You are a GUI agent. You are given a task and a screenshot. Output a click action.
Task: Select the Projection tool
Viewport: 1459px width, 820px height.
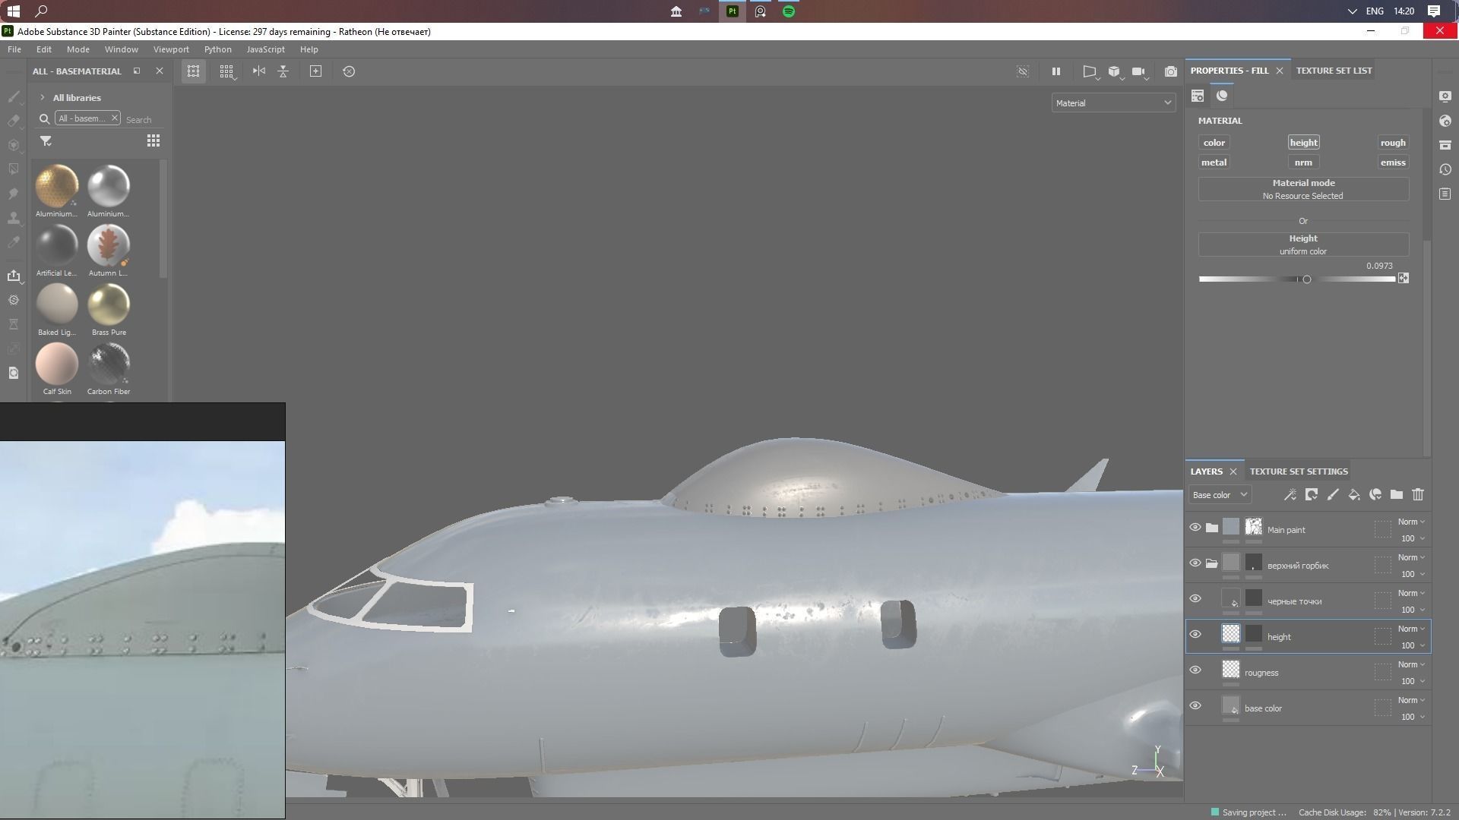click(14, 145)
